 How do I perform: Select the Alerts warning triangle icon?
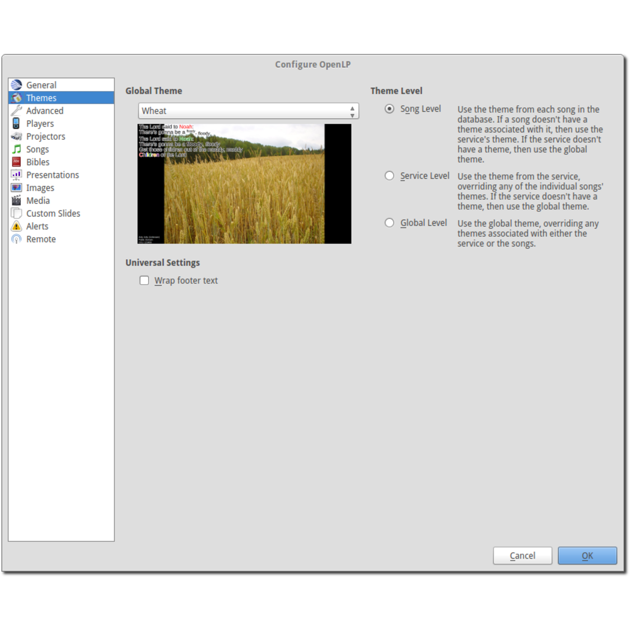point(17,226)
